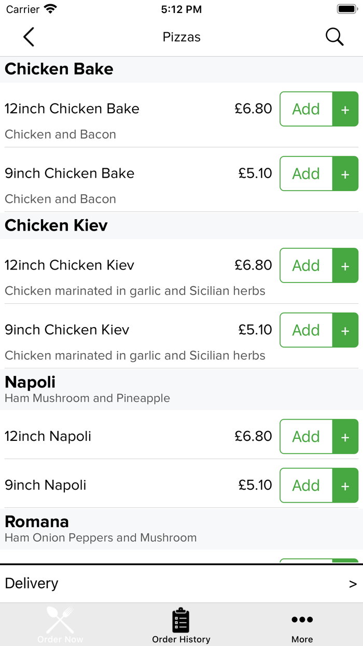
Task: Select the Order Now tab
Action: point(60,625)
